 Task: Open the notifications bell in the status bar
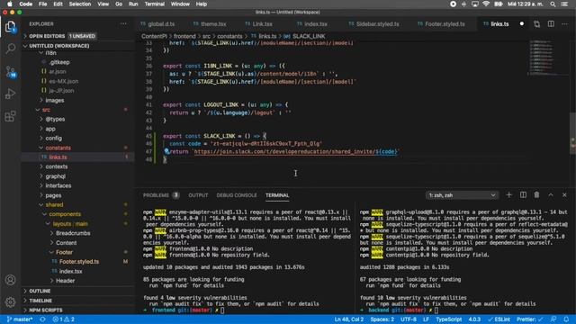(x=566, y=319)
